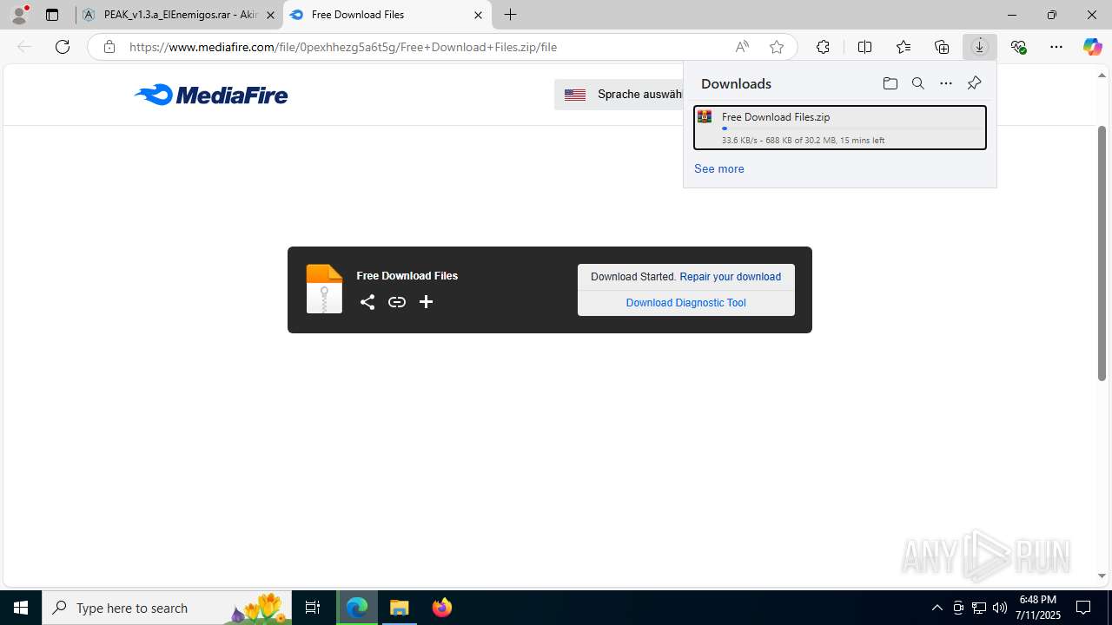The image size is (1112, 625).
Task: Switch to Free Download Files tab
Action: pos(387,15)
